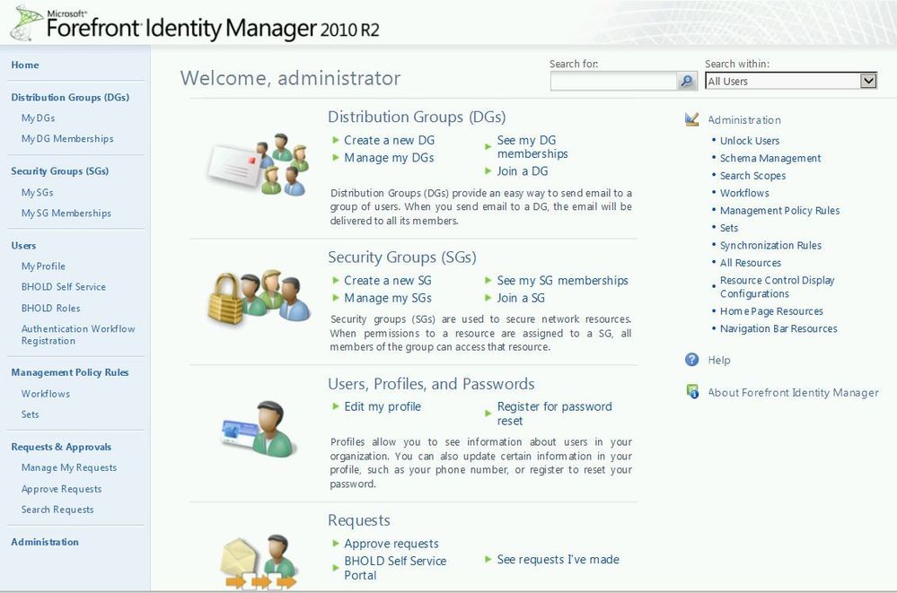The height and width of the screenshot is (593, 897).
Task: Click Join a DG link
Action: 523,171
